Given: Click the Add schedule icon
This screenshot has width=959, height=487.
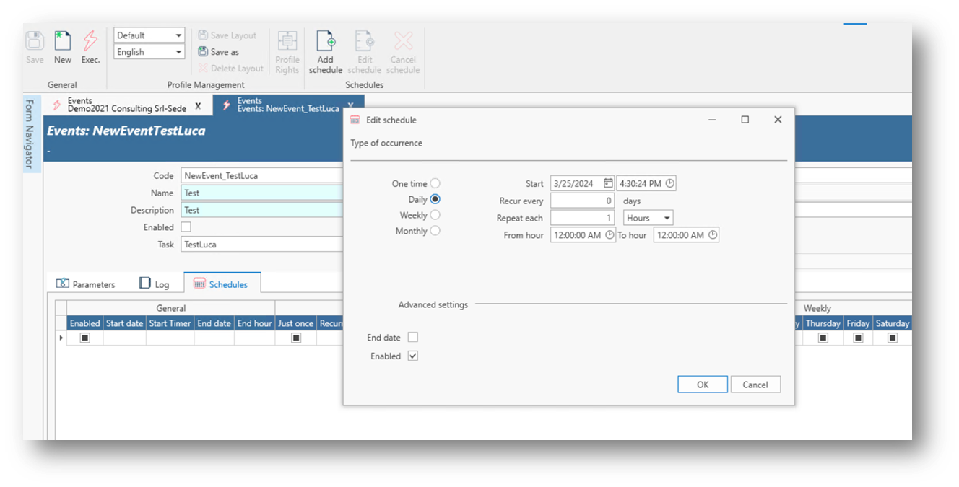Looking at the screenshot, I should [326, 42].
